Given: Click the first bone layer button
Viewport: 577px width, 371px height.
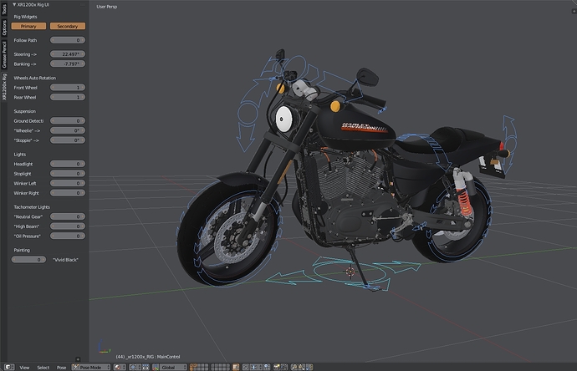Looking at the screenshot, I should point(191,365).
